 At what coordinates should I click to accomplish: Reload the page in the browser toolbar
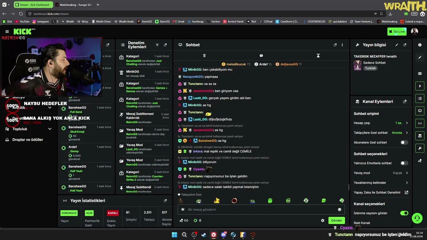(x=21, y=14)
